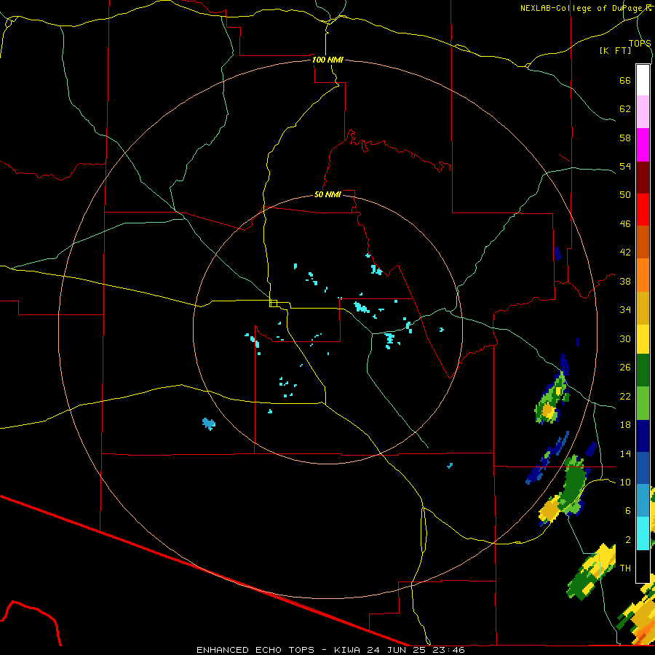
Task: Click the '14' scale label
Action: (x=625, y=453)
